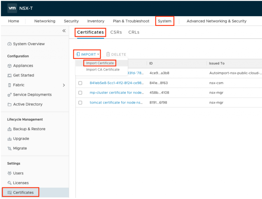Screen dimensions: 262x199
Task: Click Issued To value nsx-csm
Action: coord(216,83)
